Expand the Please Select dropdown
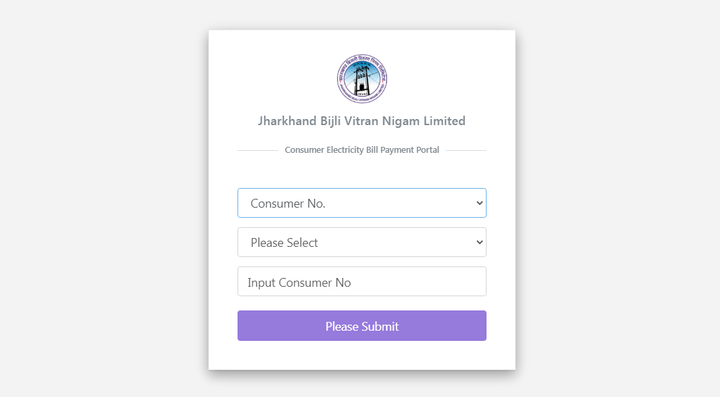The image size is (720, 397). [361, 242]
